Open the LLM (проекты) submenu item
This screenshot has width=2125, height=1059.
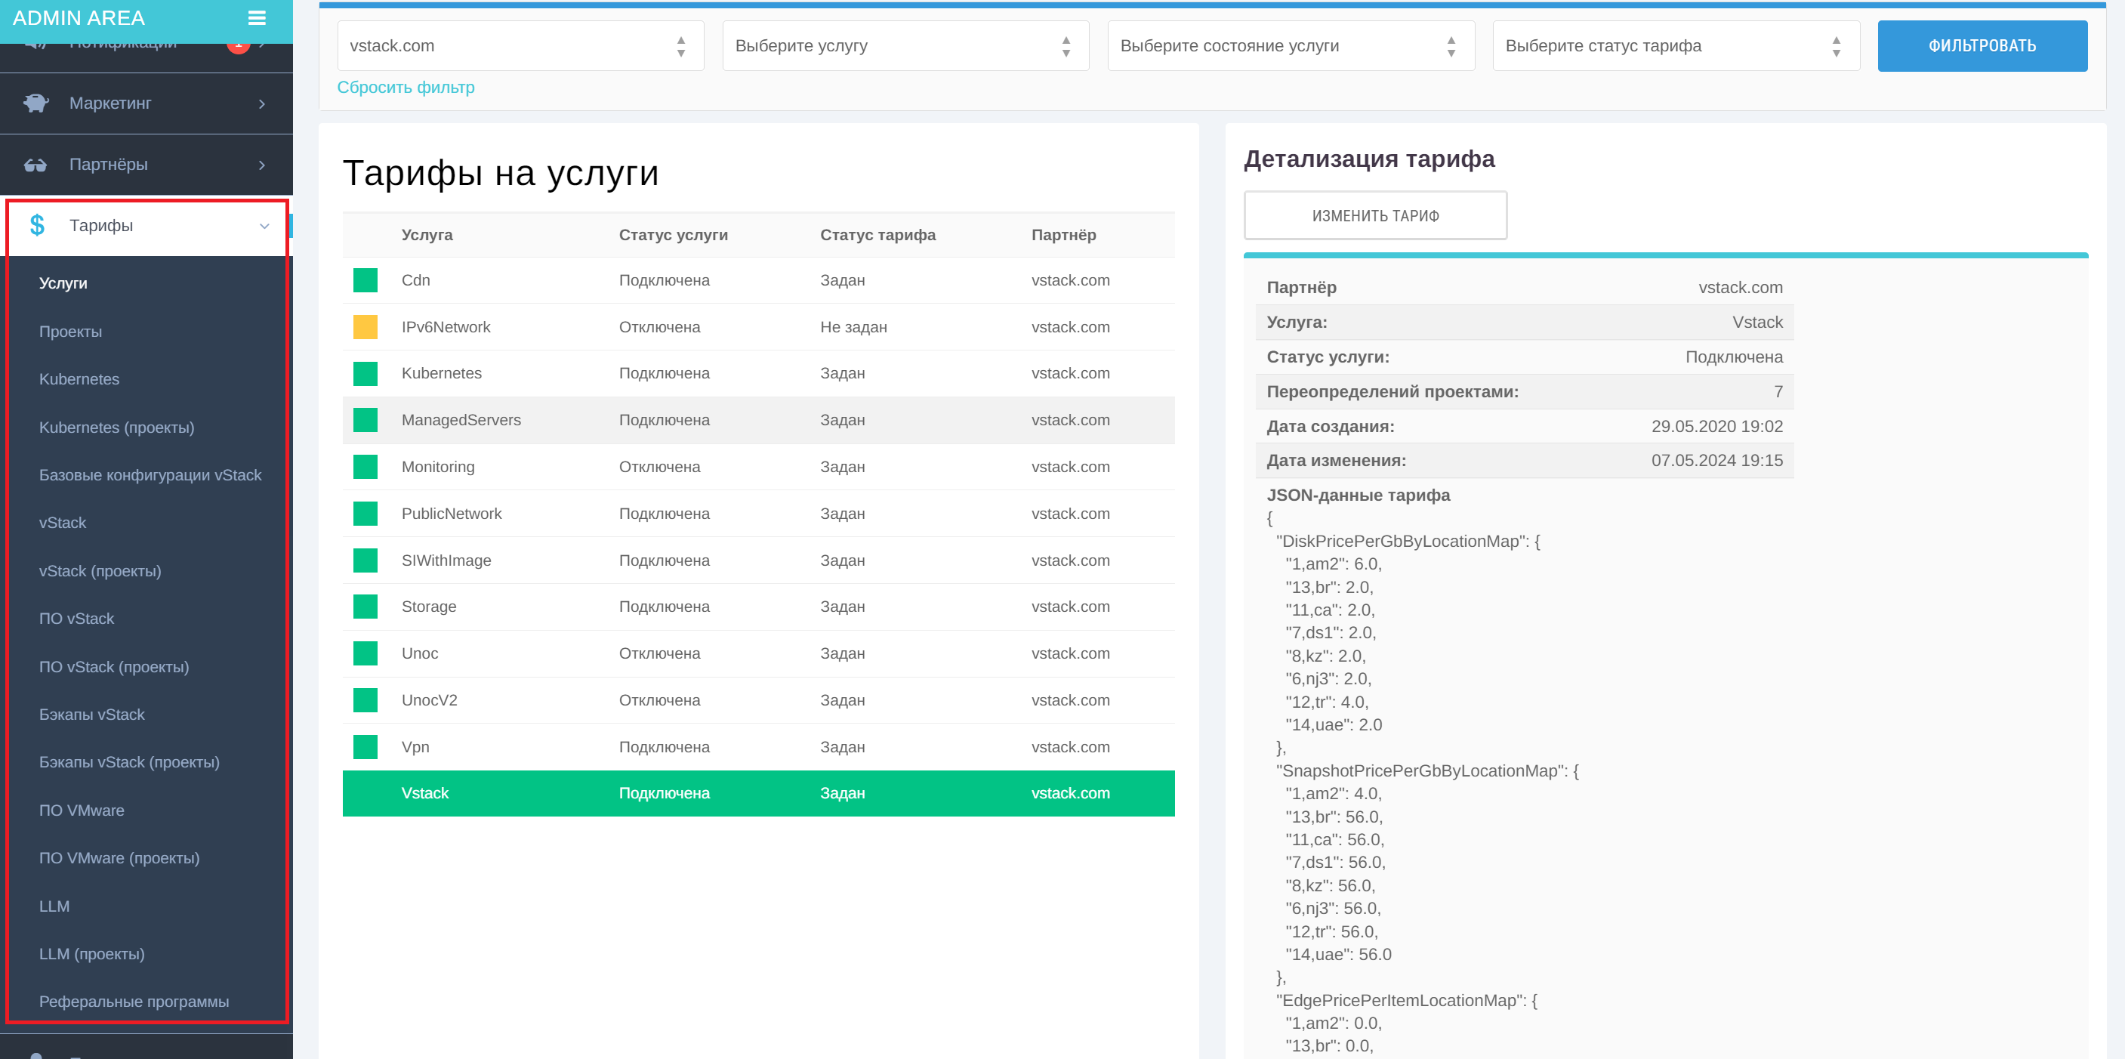(x=91, y=954)
